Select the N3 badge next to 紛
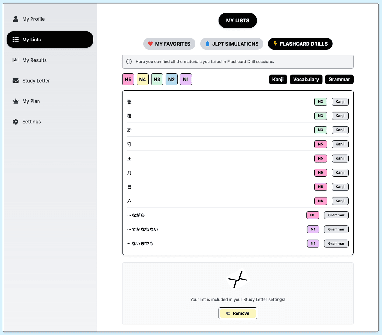 (320, 130)
